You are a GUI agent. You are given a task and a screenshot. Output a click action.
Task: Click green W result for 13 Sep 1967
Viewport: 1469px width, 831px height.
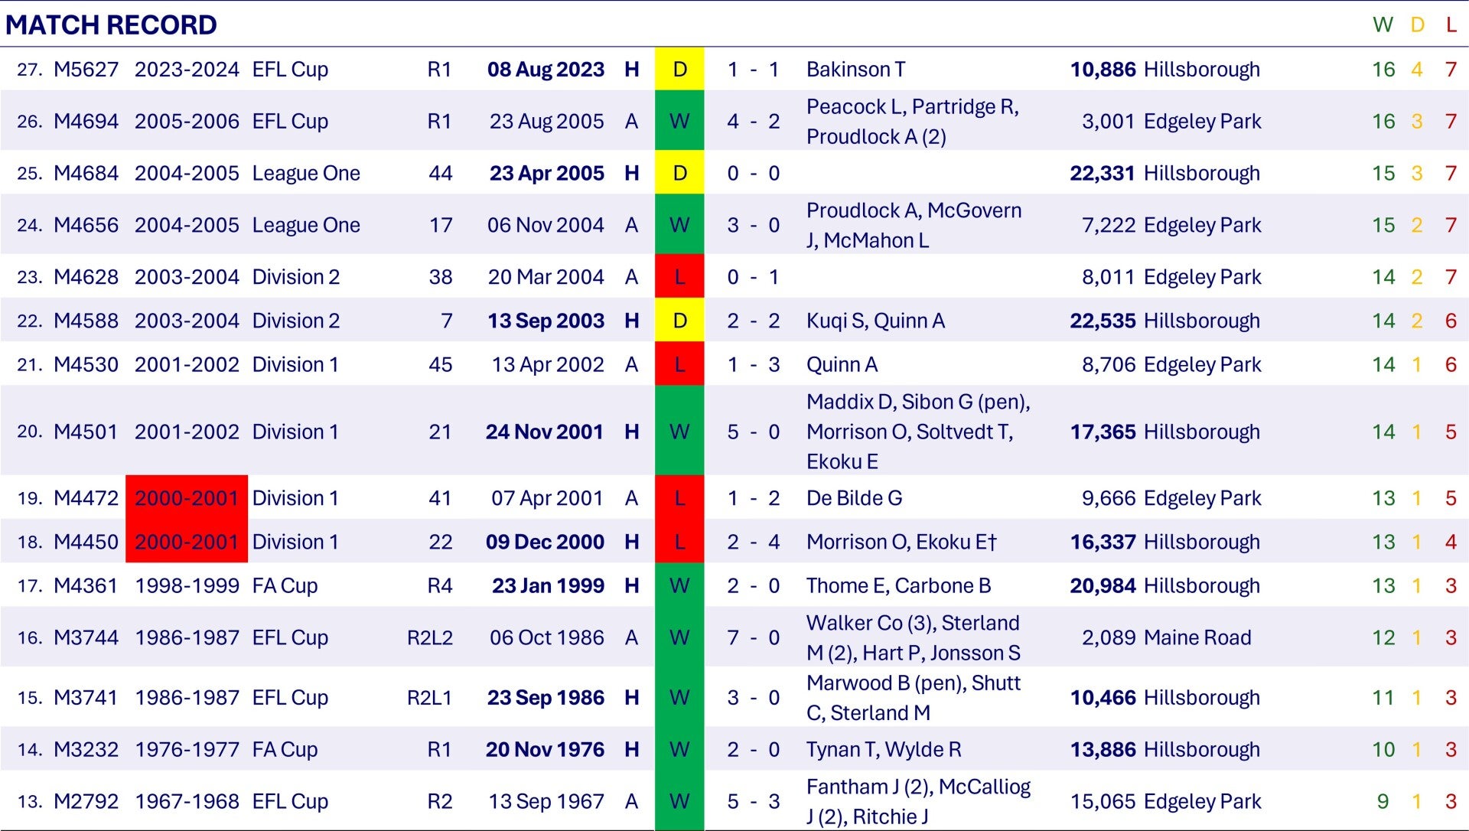[679, 801]
